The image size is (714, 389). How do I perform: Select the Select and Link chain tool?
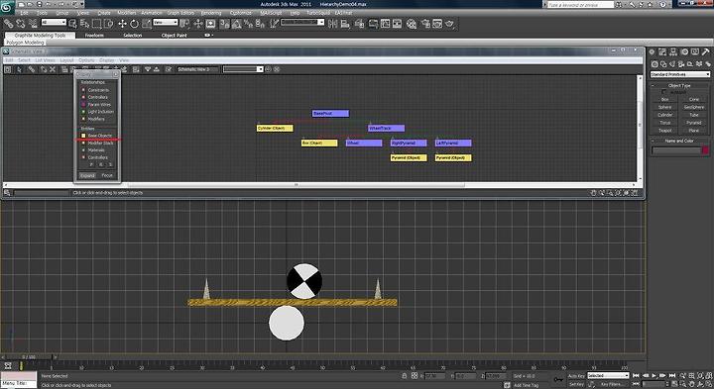pos(9,24)
